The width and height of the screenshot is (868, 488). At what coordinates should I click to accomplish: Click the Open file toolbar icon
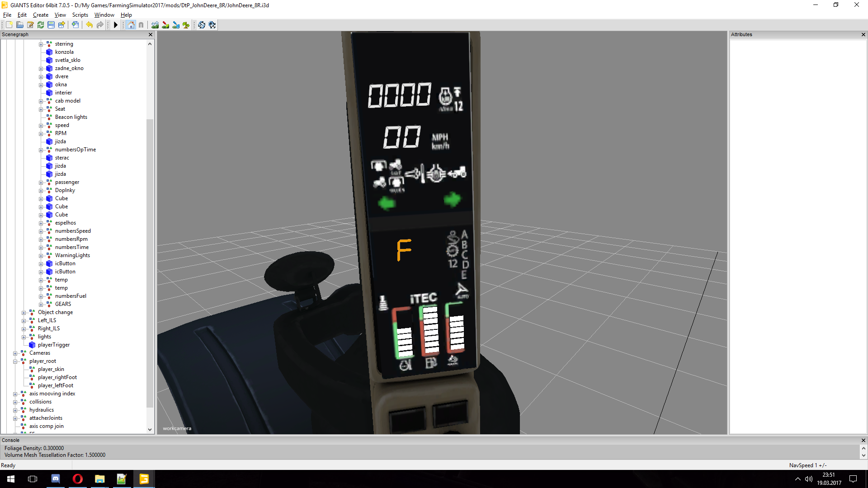coord(20,25)
